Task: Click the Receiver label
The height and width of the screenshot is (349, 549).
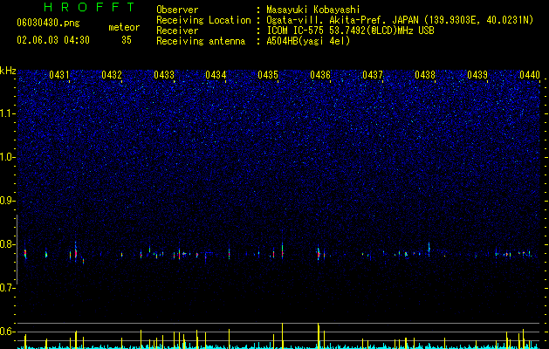Action: (177, 31)
